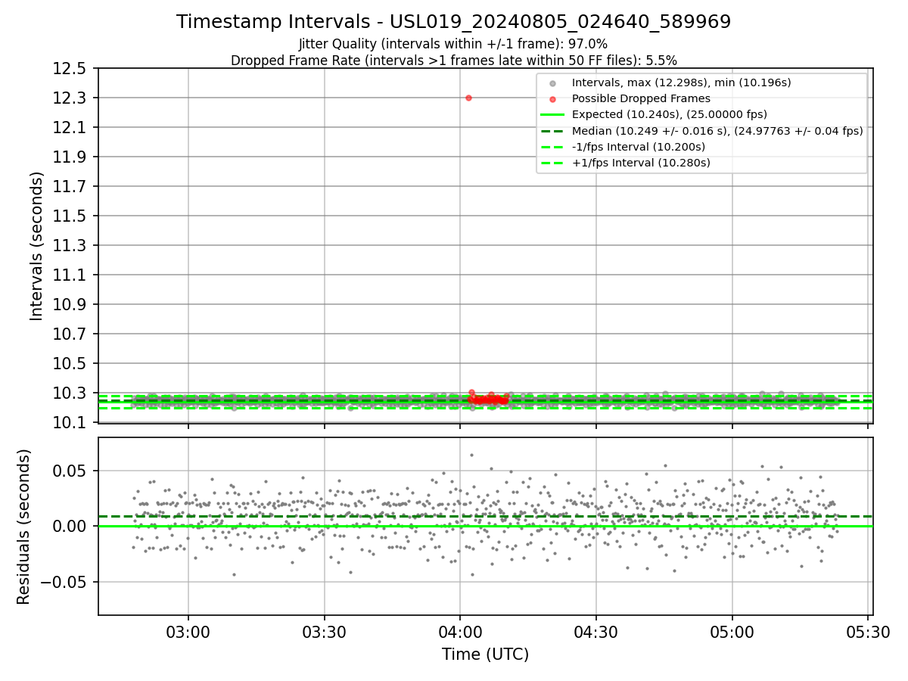Click the '10.3' y-axis tick label

pos(70,393)
